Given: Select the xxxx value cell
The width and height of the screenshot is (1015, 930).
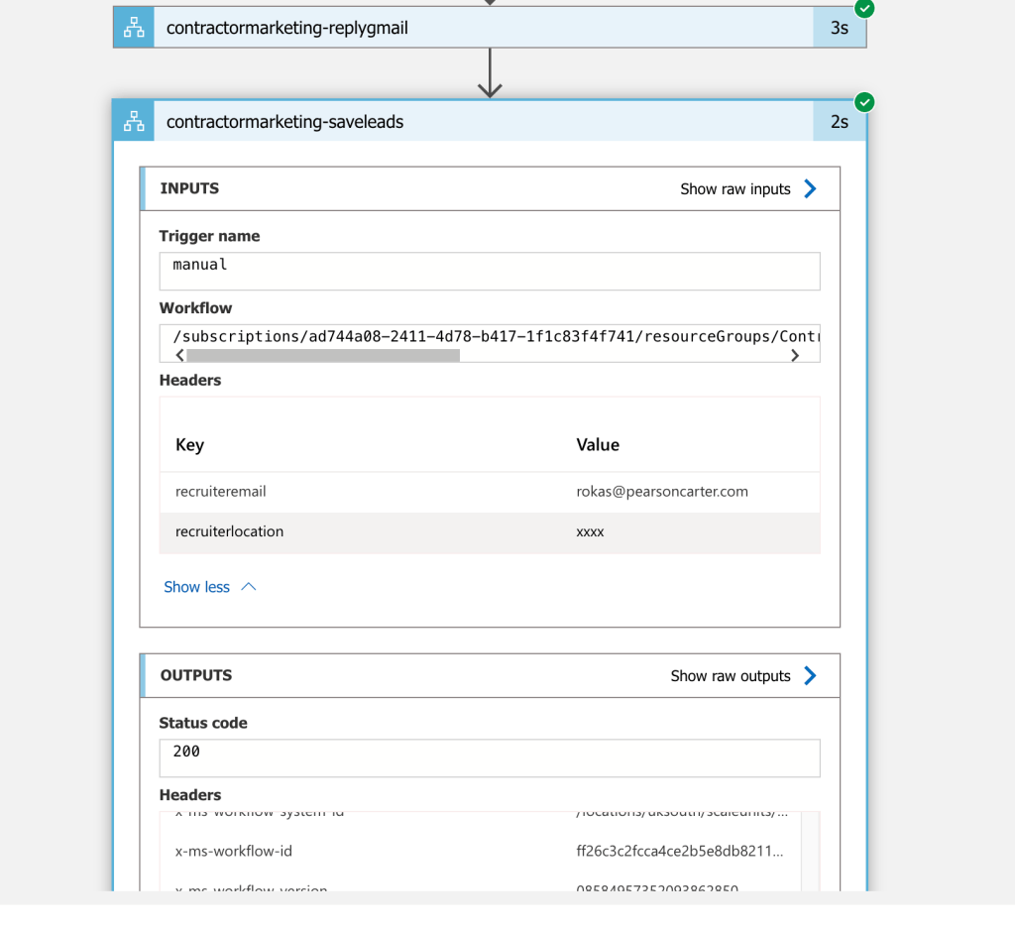Looking at the screenshot, I should coord(590,532).
